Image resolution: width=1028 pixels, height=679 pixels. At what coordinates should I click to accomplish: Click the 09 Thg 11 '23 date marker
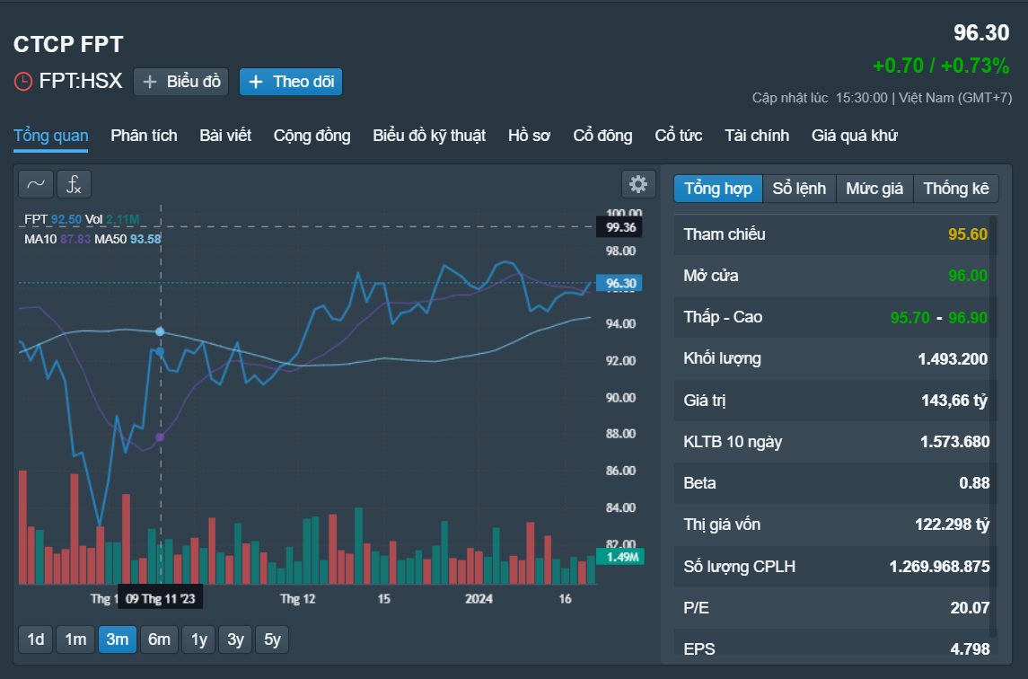click(x=161, y=598)
